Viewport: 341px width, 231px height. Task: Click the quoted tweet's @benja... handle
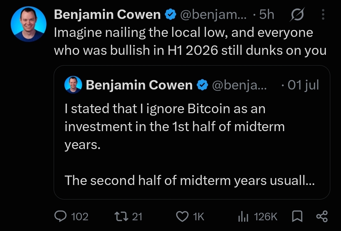(x=239, y=85)
